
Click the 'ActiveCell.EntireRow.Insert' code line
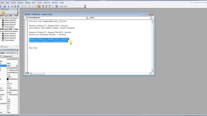pyautogui.click(x=52, y=28)
